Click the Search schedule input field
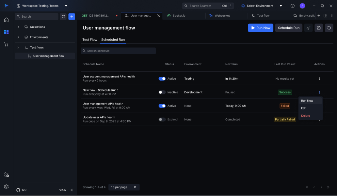This screenshot has height=196, width=337. 118,51
